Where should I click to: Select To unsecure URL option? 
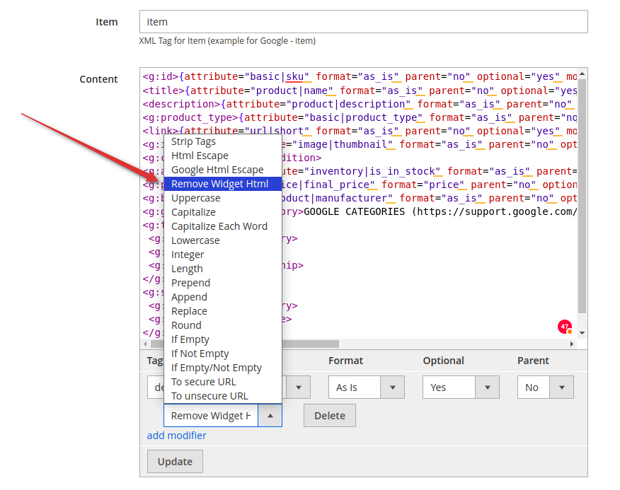click(x=223, y=396)
